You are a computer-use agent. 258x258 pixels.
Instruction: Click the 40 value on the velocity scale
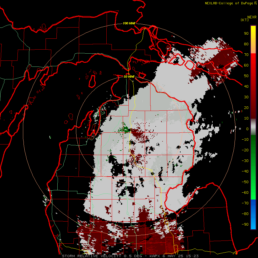[x=246, y=86]
